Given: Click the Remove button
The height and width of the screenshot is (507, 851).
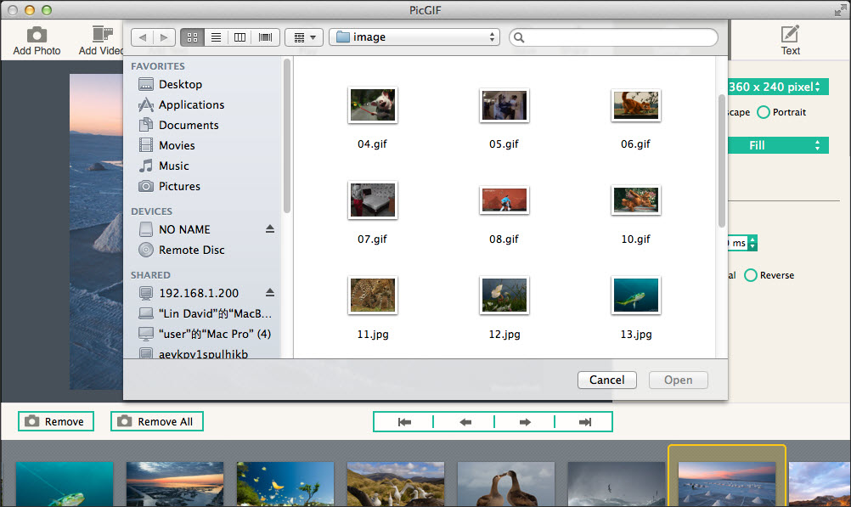Looking at the screenshot, I should [56, 421].
